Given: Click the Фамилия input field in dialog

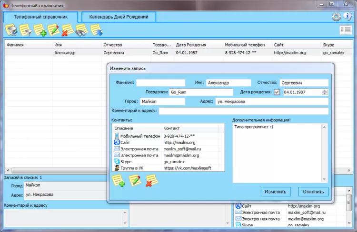Looking at the screenshot, I should (x=160, y=83).
